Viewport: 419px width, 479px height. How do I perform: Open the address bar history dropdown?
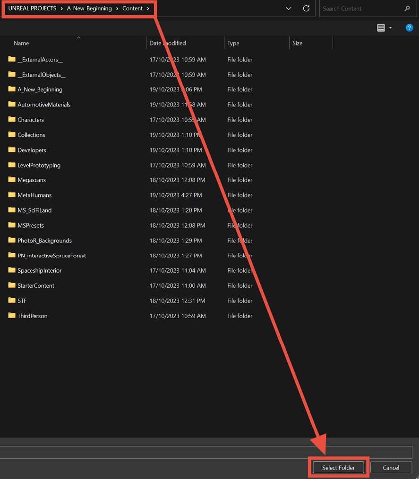(x=289, y=9)
